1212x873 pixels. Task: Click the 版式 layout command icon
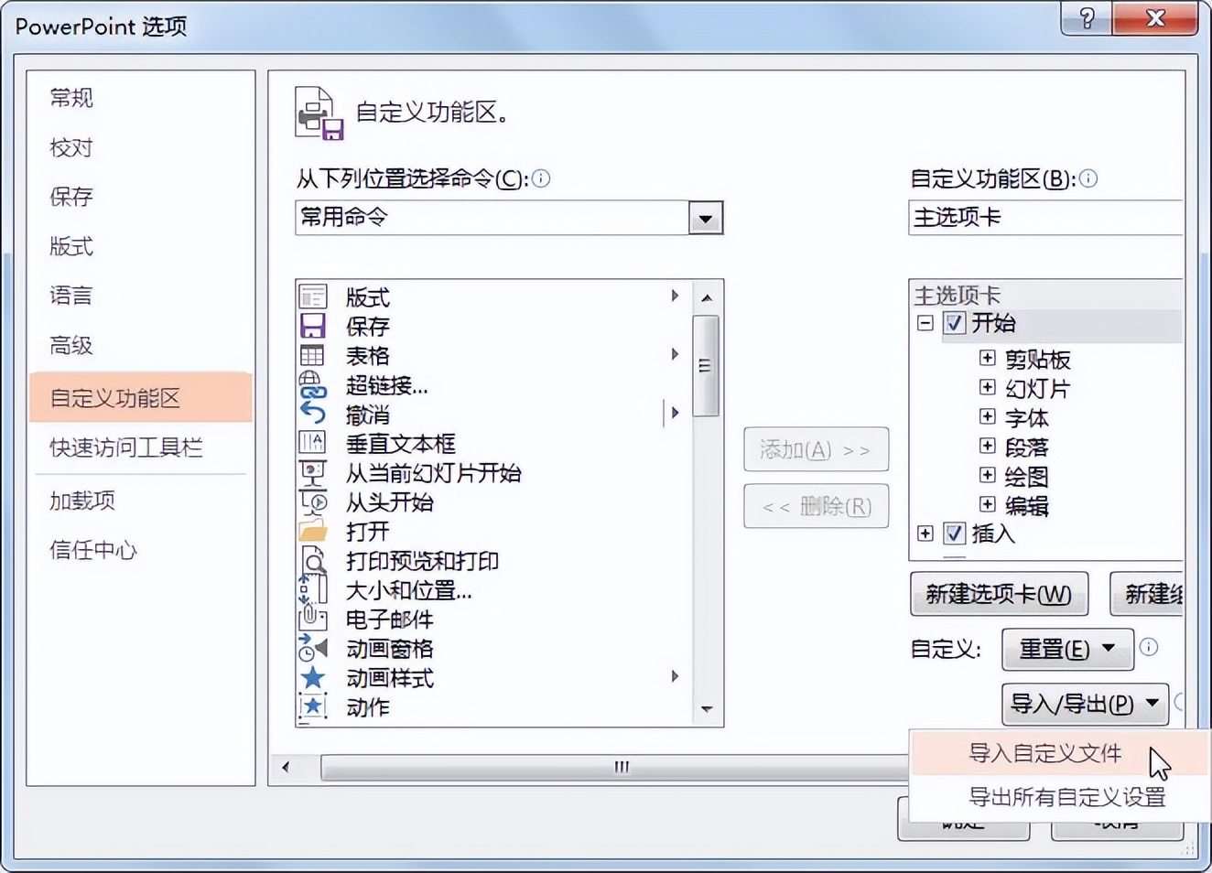point(313,297)
